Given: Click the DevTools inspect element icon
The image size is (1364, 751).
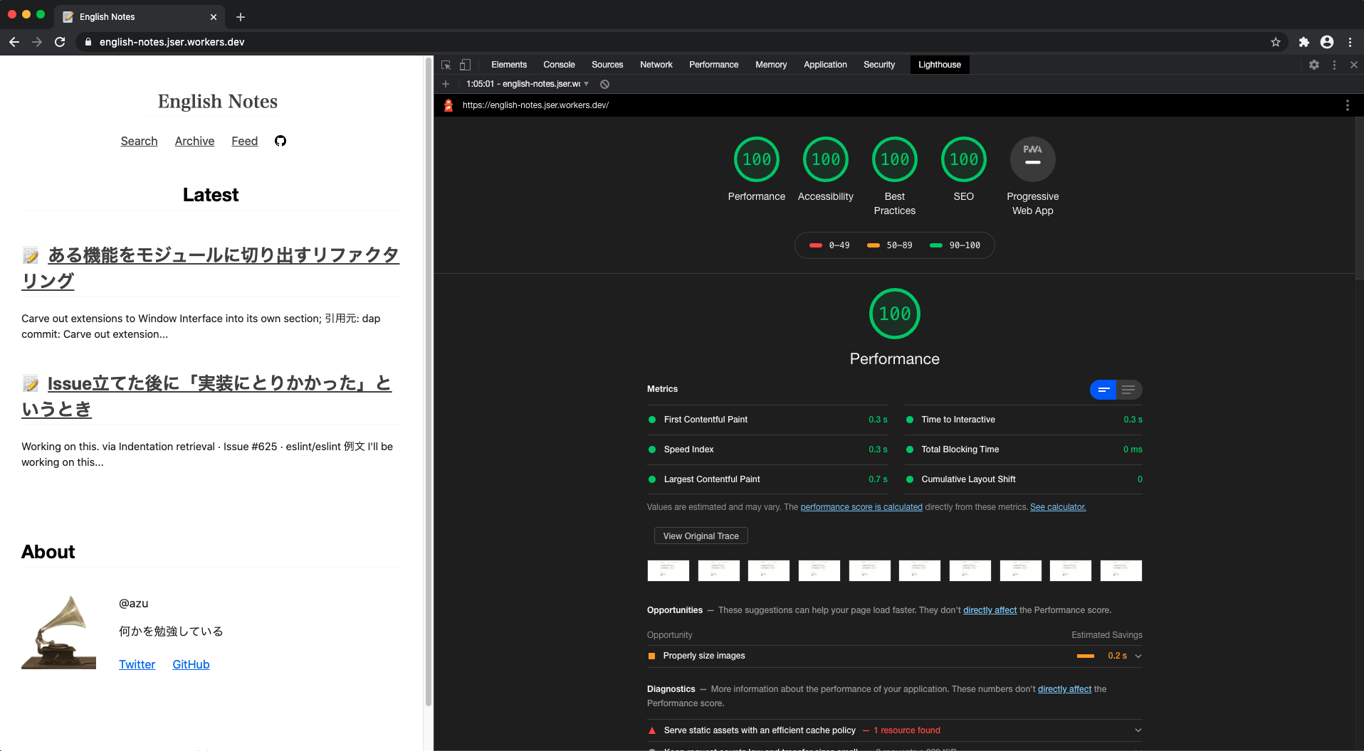Looking at the screenshot, I should pyautogui.click(x=446, y=65).
